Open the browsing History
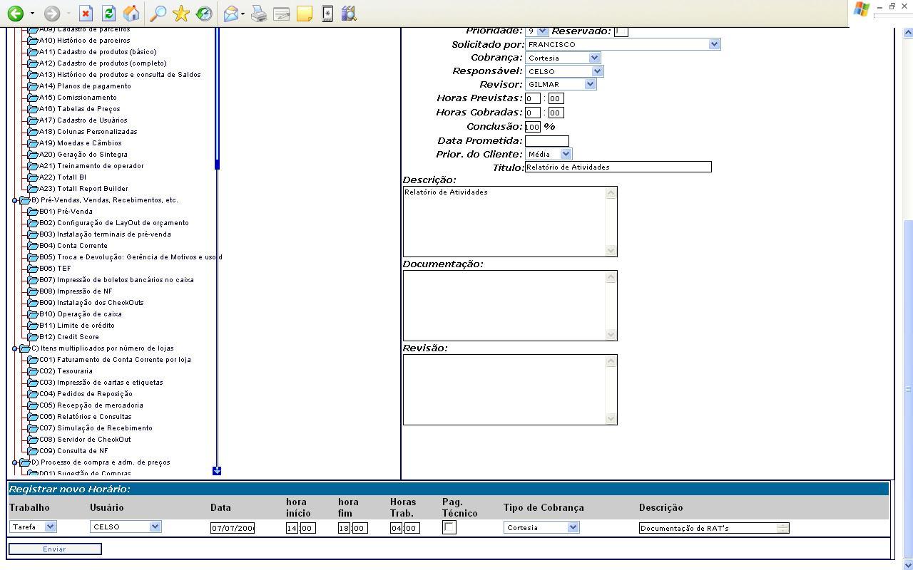This screenshot has height=570, width=913. coord(204,14)
